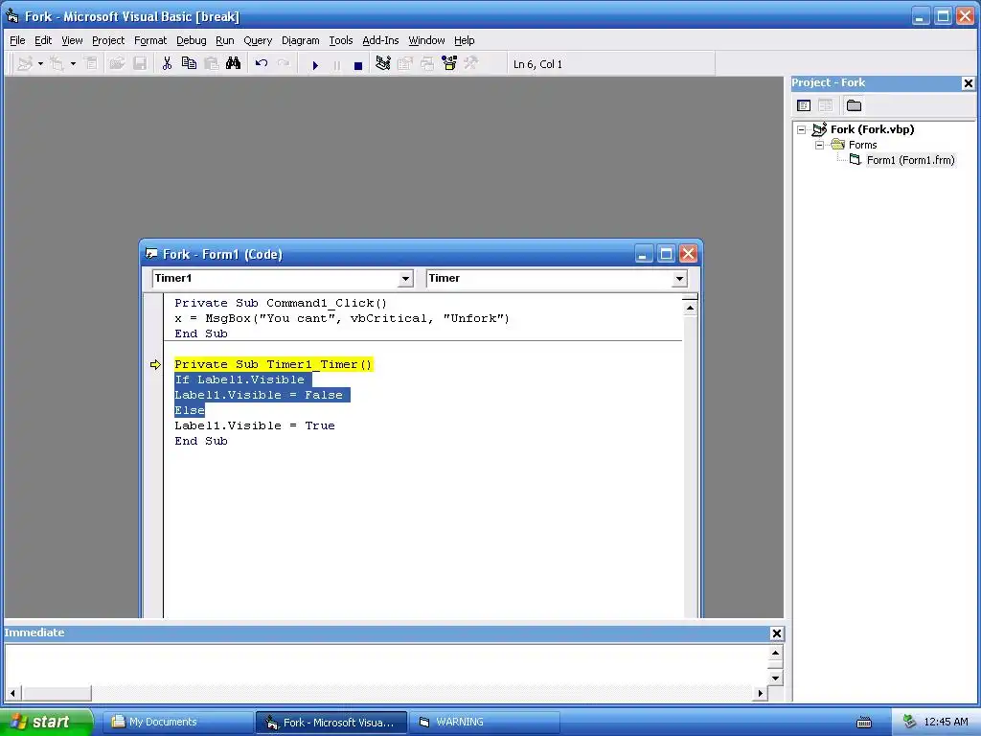The width and height of the screenshot is (981, 736).
Task: Collapse the Forms folder node
Action: click(820, 146)
